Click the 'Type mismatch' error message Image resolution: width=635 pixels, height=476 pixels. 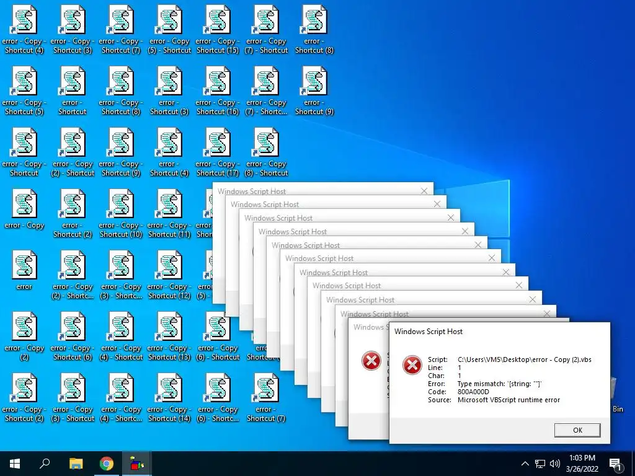499,384
